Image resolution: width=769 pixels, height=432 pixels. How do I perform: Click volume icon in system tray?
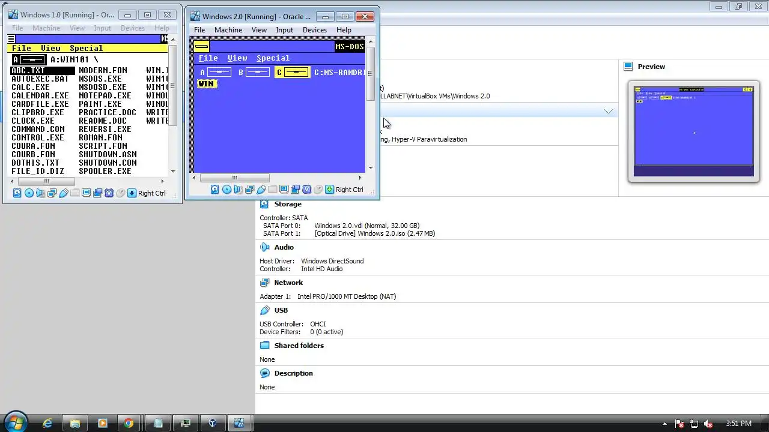[x=708, y=424]
